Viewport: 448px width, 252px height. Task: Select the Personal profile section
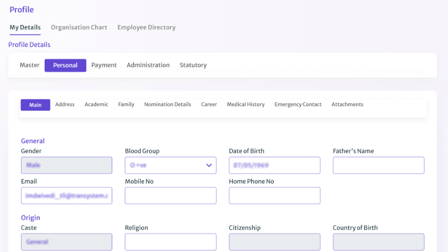pos(66,65)
